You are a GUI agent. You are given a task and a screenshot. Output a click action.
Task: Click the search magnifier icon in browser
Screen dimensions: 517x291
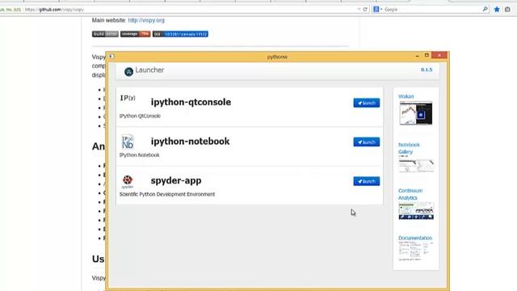click(x=485, y=9)
